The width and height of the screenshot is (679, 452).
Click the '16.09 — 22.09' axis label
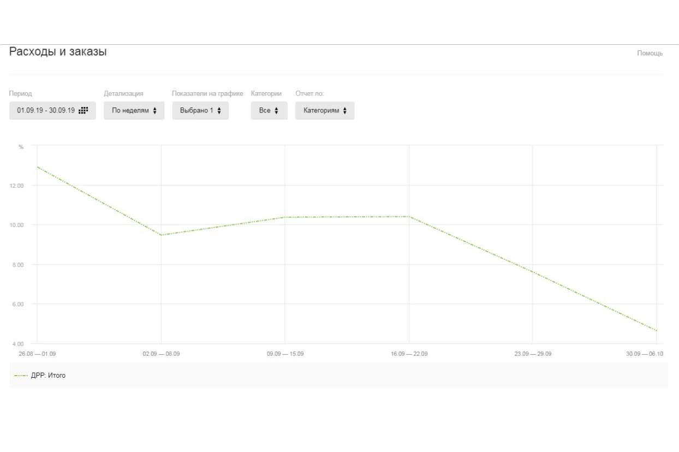tap(409, 354)
